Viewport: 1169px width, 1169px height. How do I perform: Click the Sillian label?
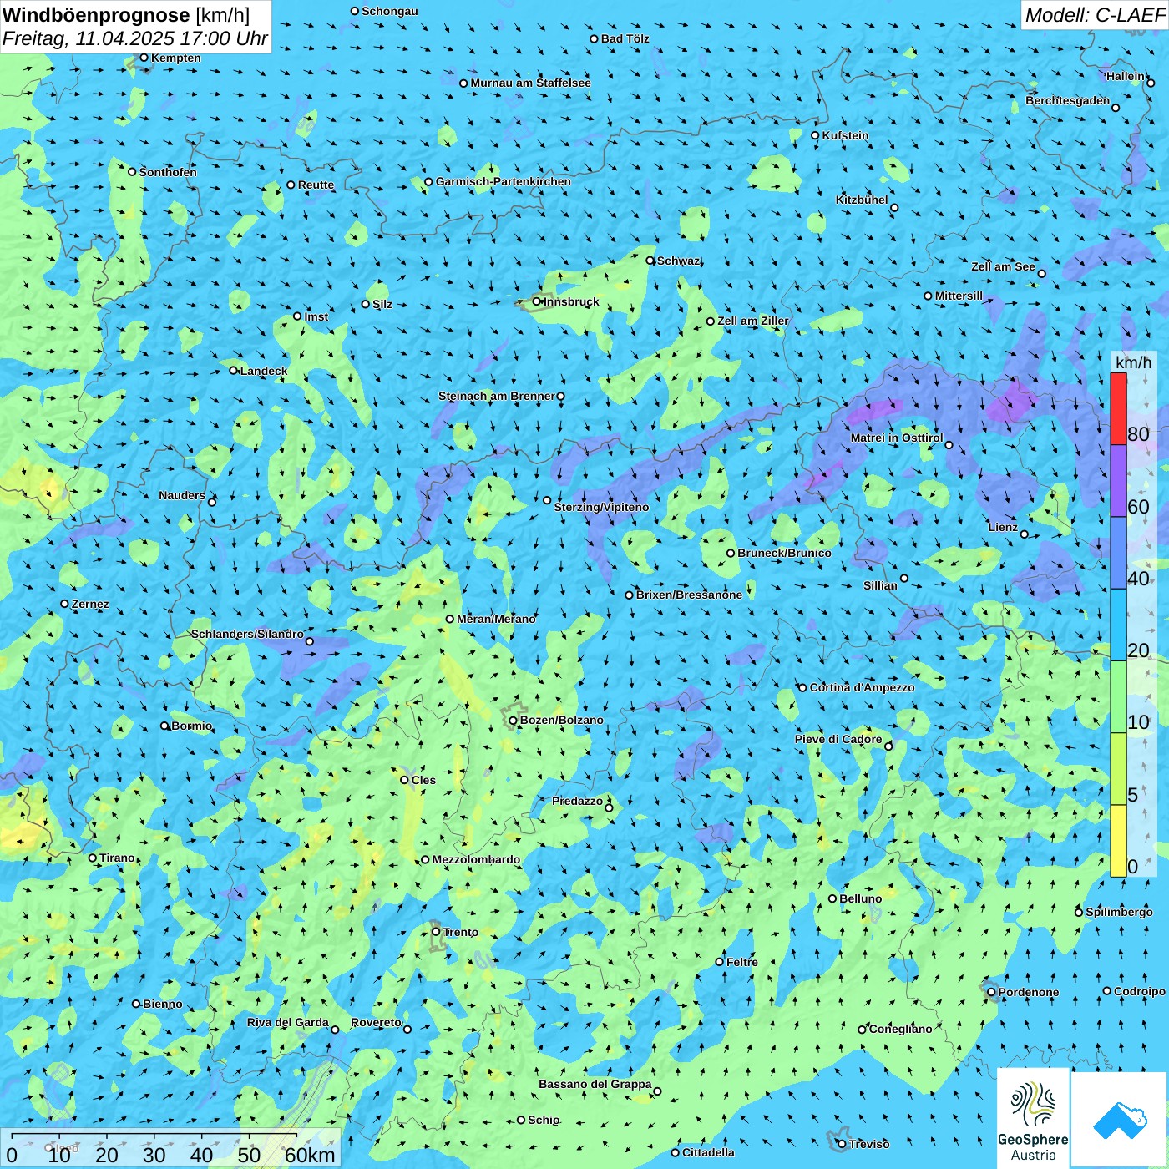(x=880, y=585)
